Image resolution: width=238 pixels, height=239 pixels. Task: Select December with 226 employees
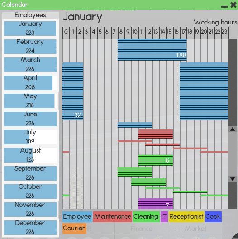(x=30, y=228)
